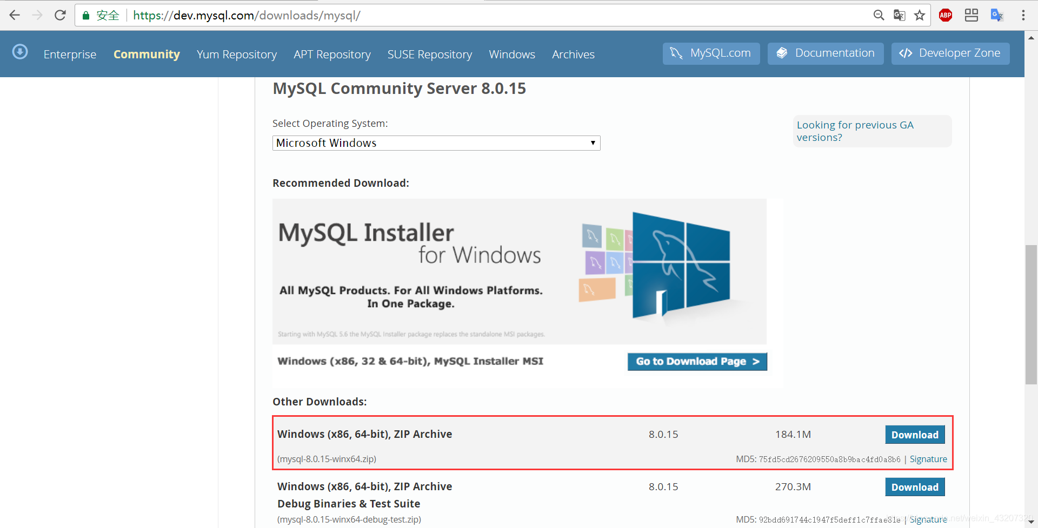
Task: Reload the current page
Action: [60, 15]
